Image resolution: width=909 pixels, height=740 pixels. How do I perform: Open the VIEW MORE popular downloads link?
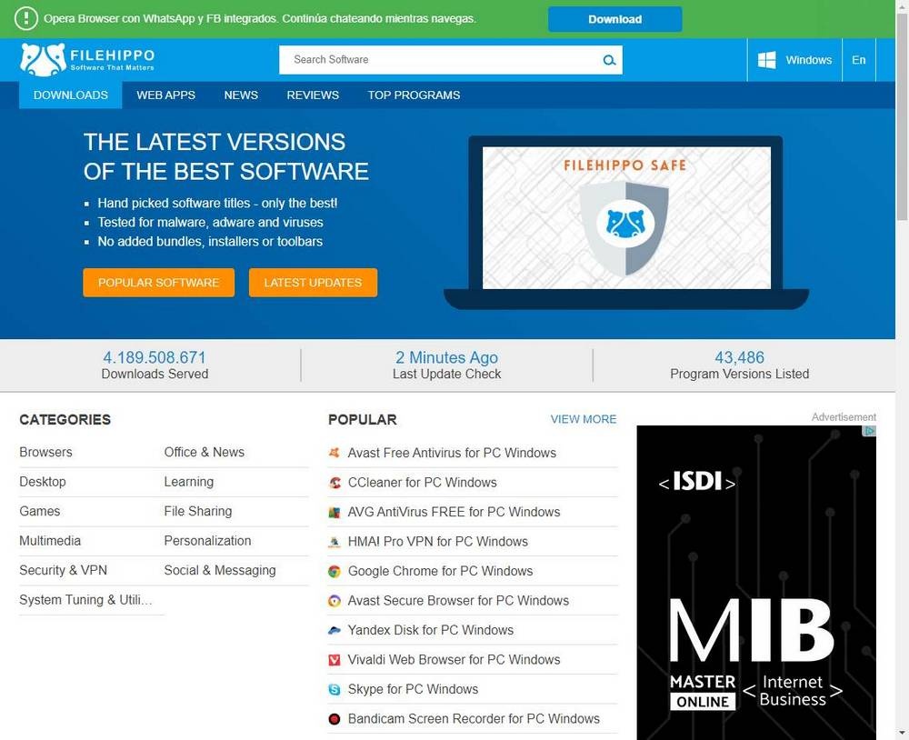coord(583,419)
